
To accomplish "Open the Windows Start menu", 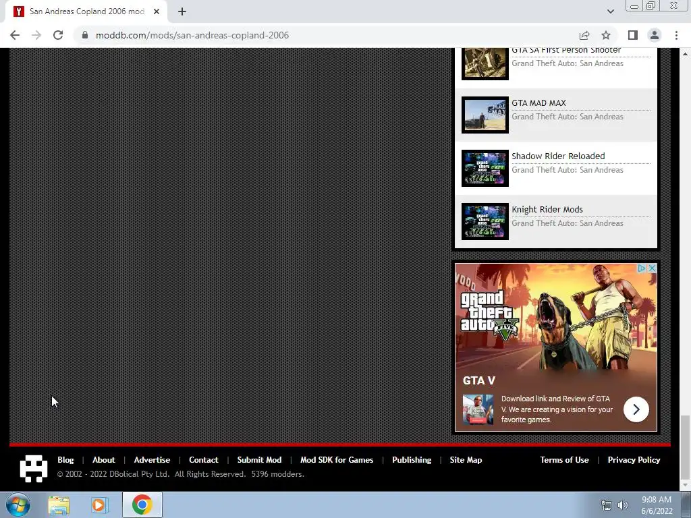I will [18, 505].
